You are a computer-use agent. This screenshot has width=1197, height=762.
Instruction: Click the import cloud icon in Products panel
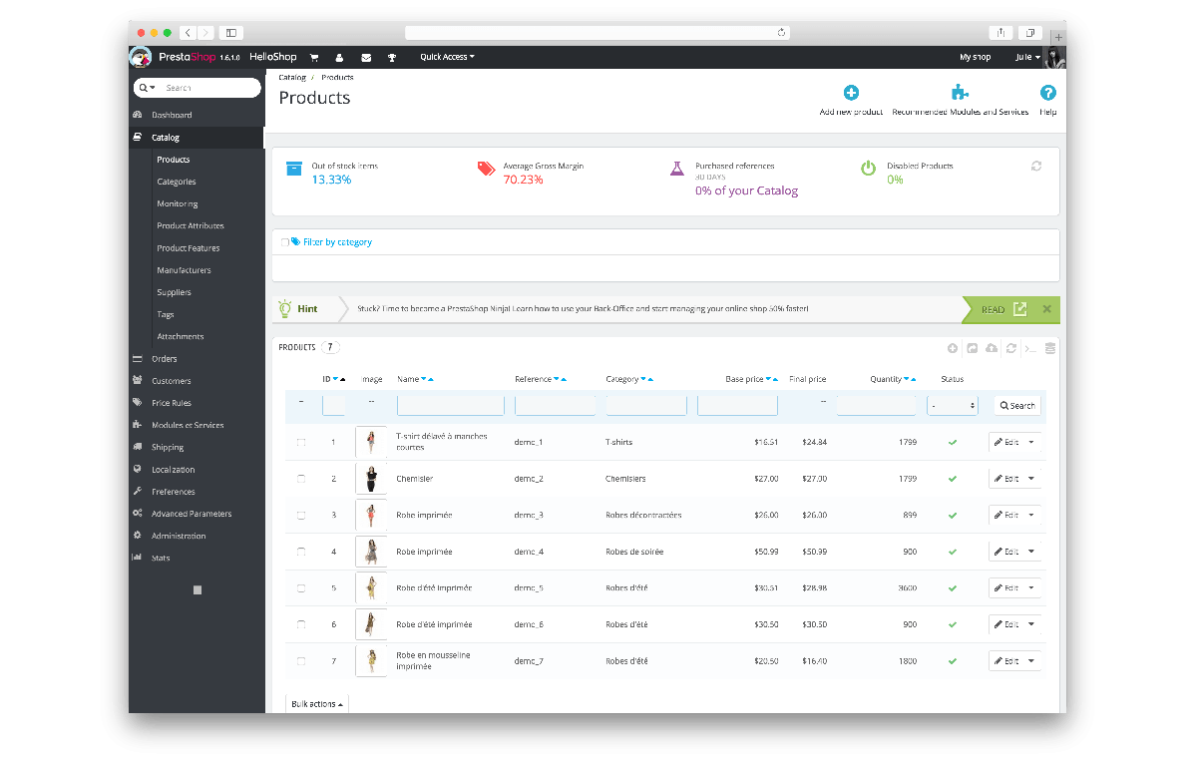(991, 348)
